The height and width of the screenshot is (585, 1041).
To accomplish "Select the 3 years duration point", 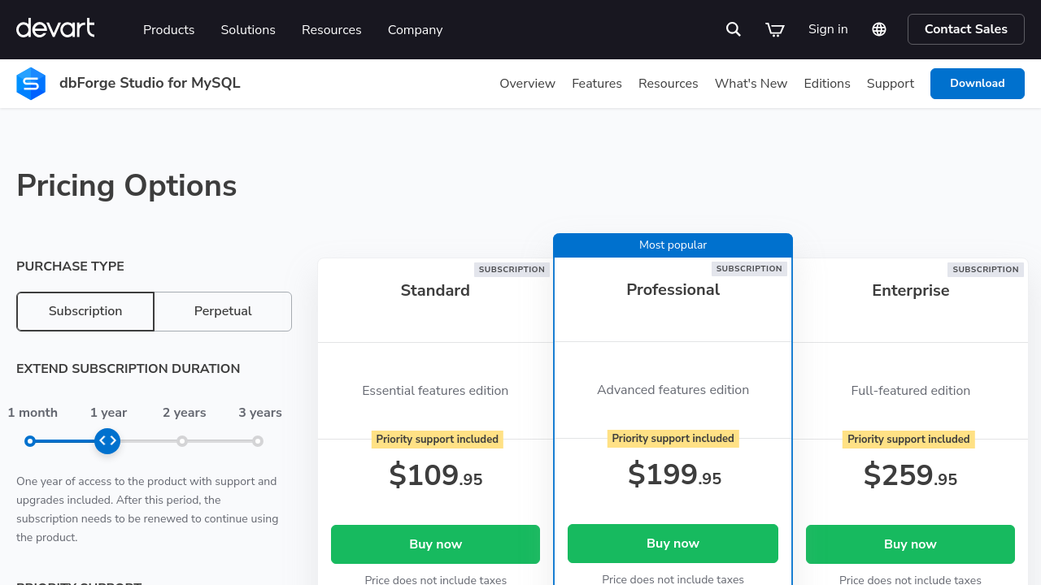I will (x=258, y=441).
